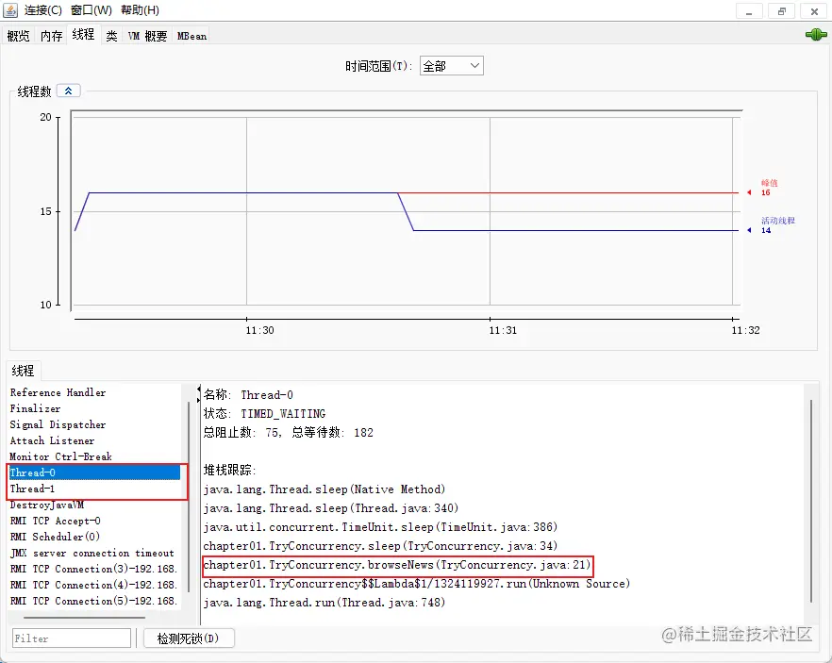Click the Lambda$1 run stack trace line

[417, 584]
